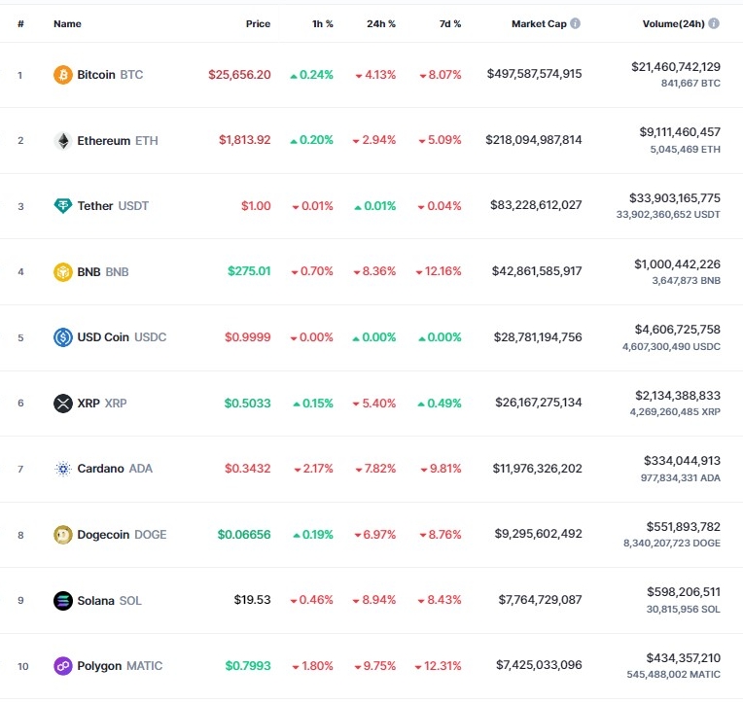Click the Polygon MATIC logo icon
This screenshot has height=703, width=743.
pyautogui.click(x=62, y=666)
